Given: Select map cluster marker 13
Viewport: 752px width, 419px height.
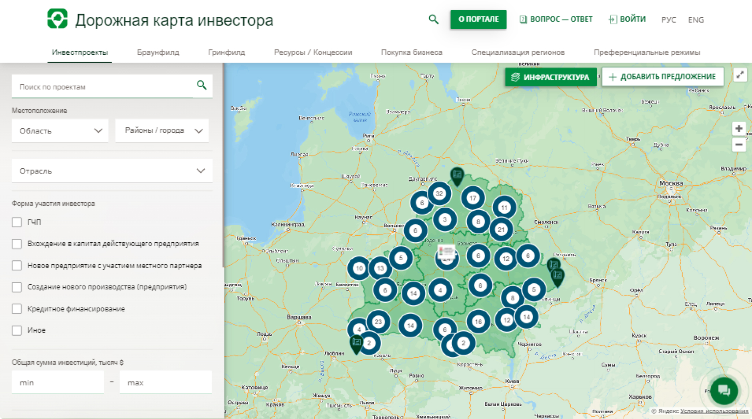Looking at the screenshot, I should (380, 268).
